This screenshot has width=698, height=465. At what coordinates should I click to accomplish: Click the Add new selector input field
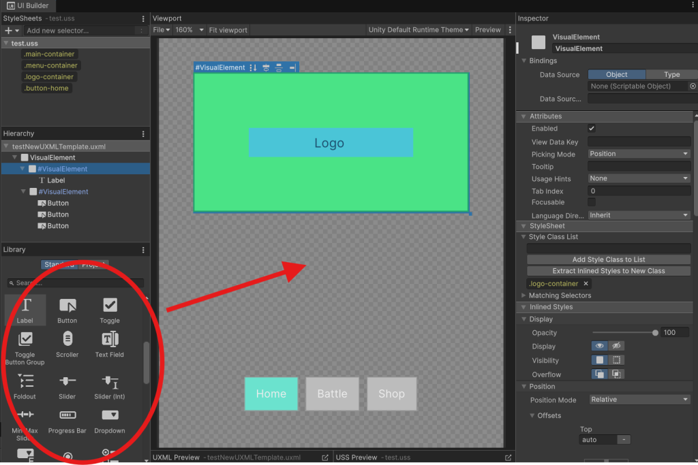tap(80, 31)
